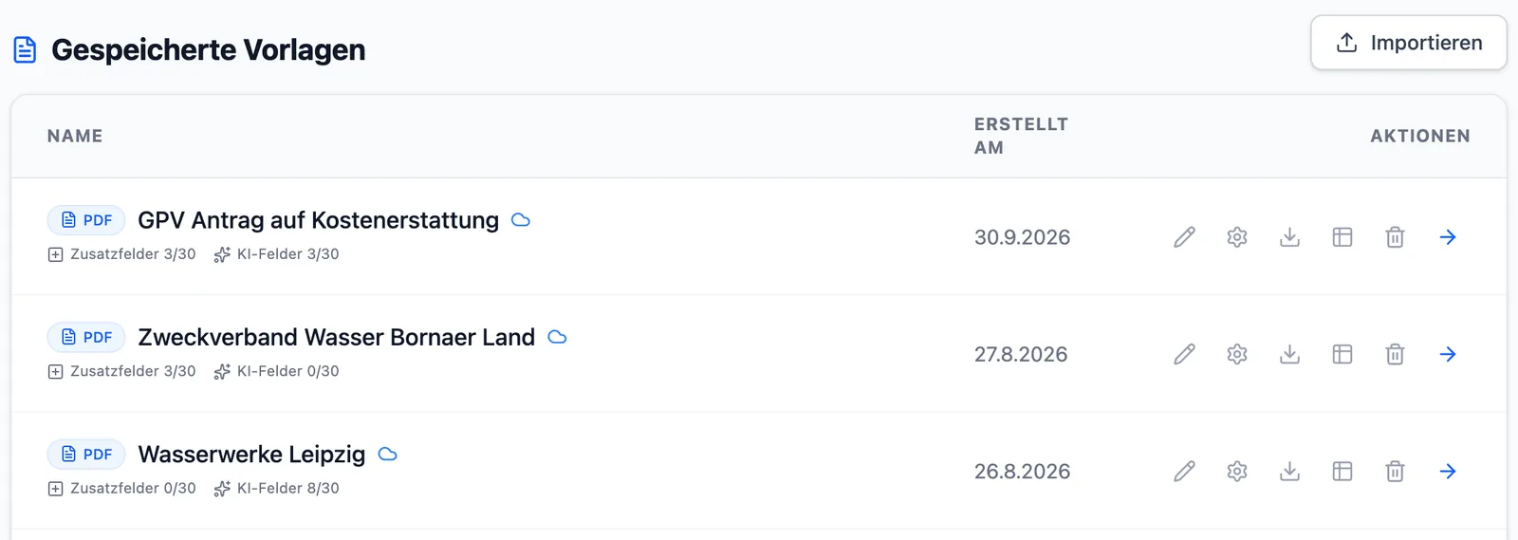Click the Importieren button
The image size is (1518, 540).
(x=1409, y=43)
